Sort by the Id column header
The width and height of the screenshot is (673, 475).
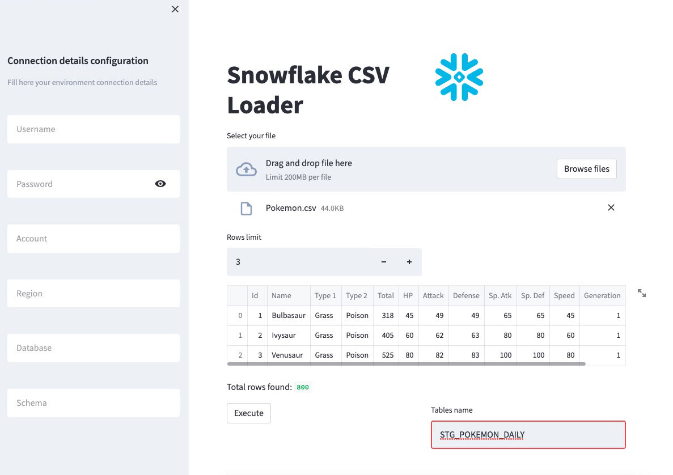[257, 296]
